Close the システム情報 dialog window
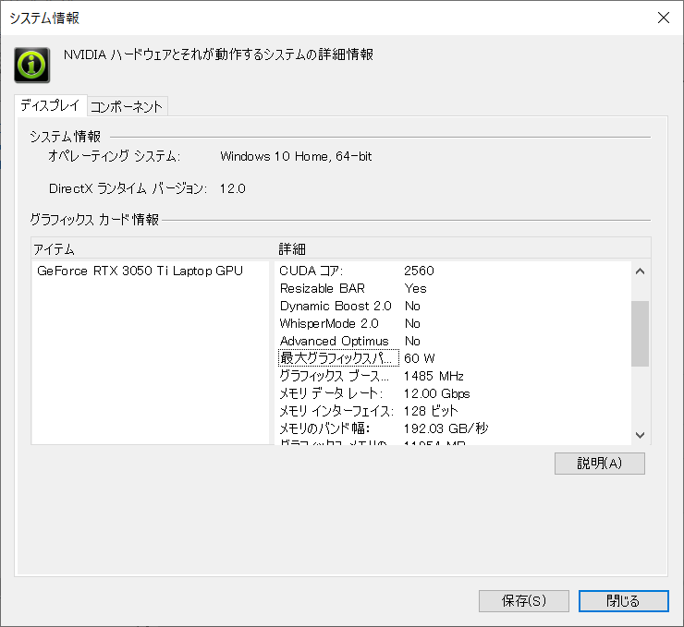Image resolution: width=684 pixels, height=627 pixels. click(664, 18)
